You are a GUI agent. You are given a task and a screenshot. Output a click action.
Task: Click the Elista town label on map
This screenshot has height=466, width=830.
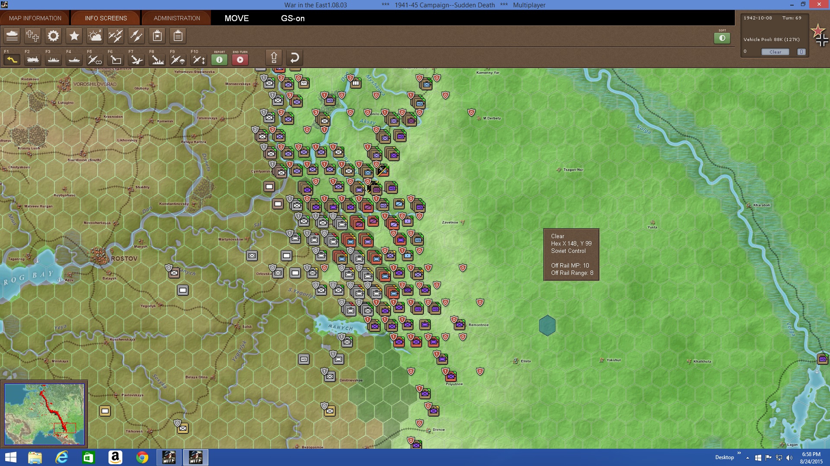526,361
